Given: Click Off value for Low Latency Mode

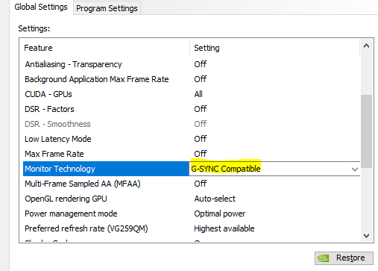Looking at the screenshot, I should [x=201, y=139].
